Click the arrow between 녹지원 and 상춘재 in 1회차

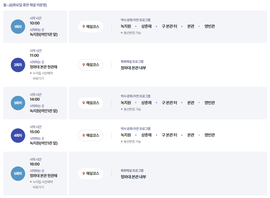136,26
